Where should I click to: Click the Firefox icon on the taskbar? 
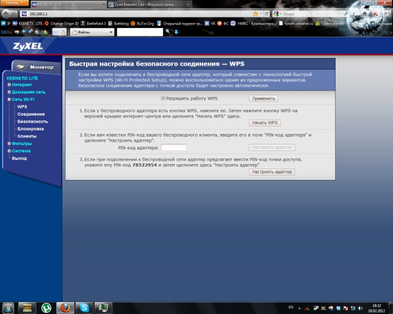[x=65, y=308]
